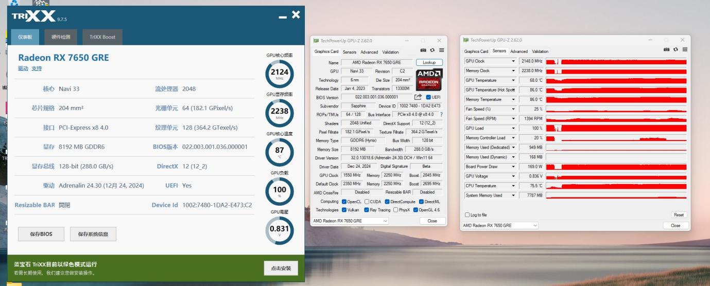The height and width of the screenshot is (286, 710).
Task: Click Close in GPU-Z Graphics Card window
Action: pyautogui.click(x=432, y=221)
